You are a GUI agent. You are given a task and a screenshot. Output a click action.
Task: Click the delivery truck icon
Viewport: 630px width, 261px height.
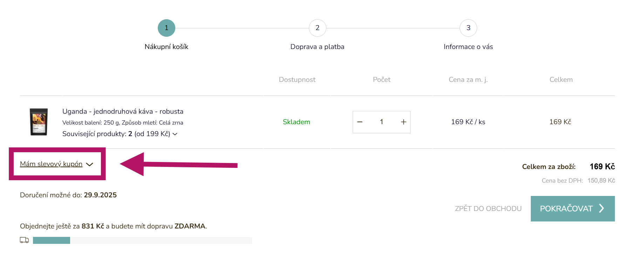(24, 240)
